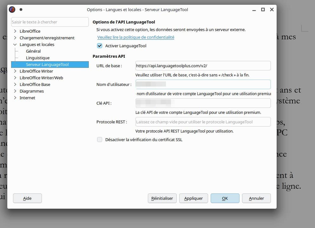Click the URL de base input field
Viewport: 315px width, 228px height.
coord(203,66)
